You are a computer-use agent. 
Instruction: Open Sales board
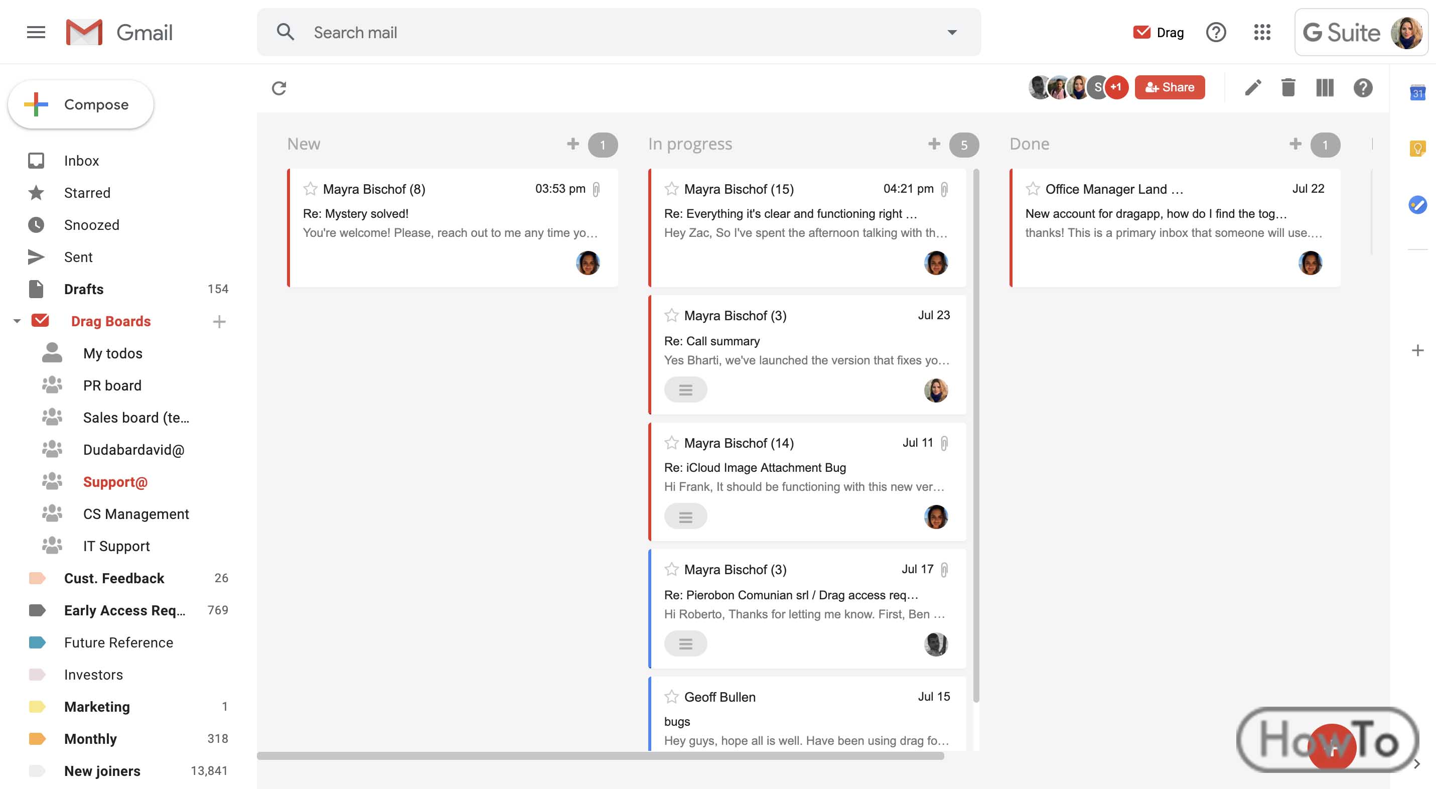(x=136, y=418)
